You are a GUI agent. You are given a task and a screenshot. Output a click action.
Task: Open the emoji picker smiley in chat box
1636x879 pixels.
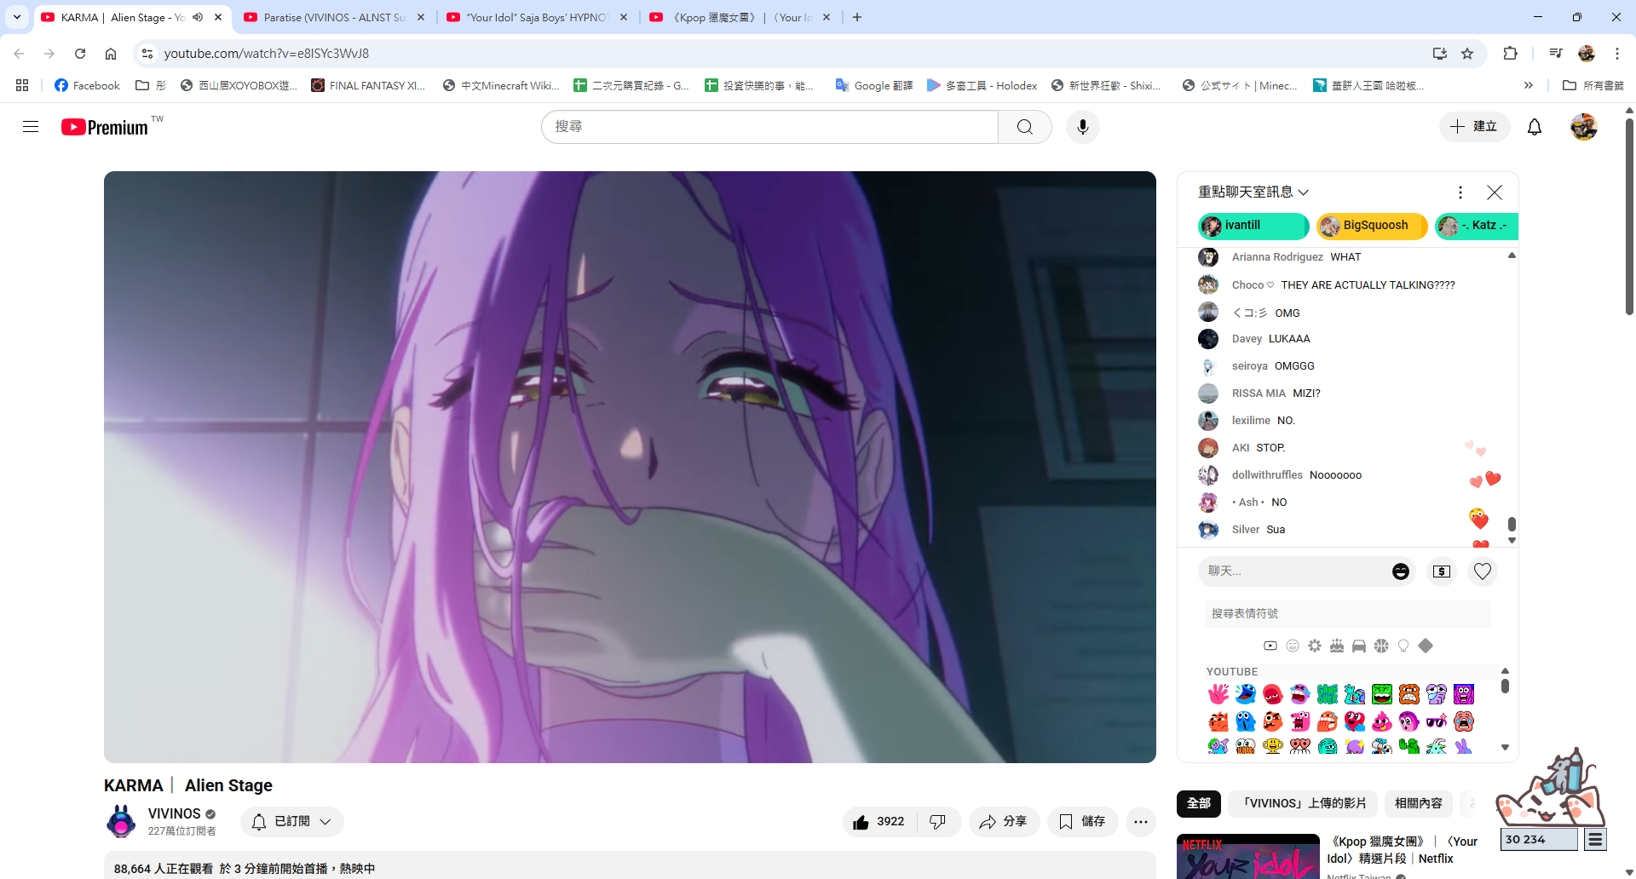pos(1401,572)
